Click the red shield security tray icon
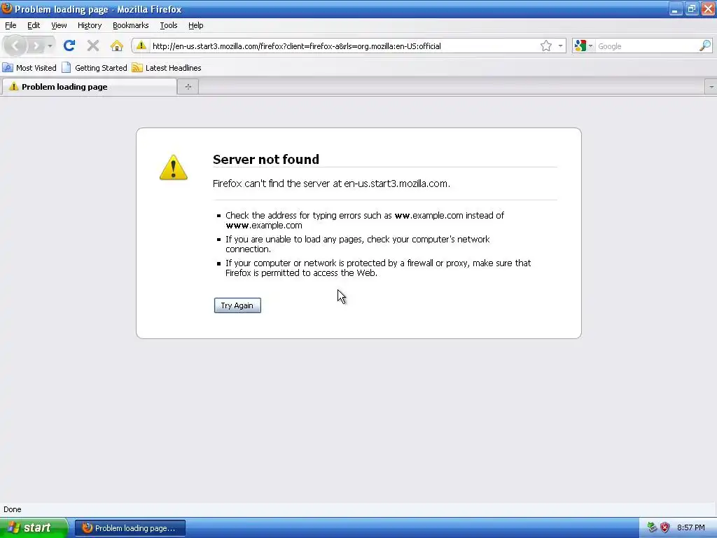The height and width of the screenshot is (538, 717). 665,527
